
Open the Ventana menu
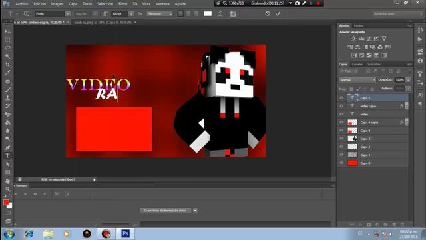[162, 4]
